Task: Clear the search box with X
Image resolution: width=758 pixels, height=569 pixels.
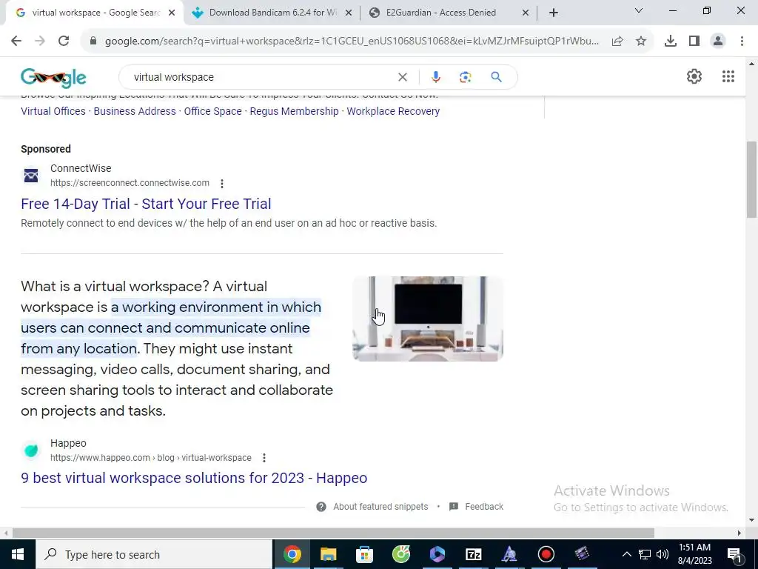Action: (x=402, y=77)
